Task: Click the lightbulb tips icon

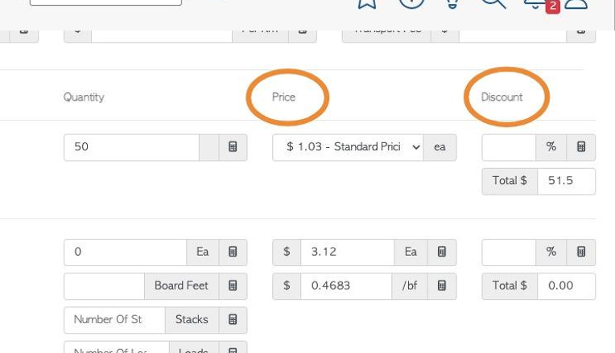Action: tap(452, 3)
